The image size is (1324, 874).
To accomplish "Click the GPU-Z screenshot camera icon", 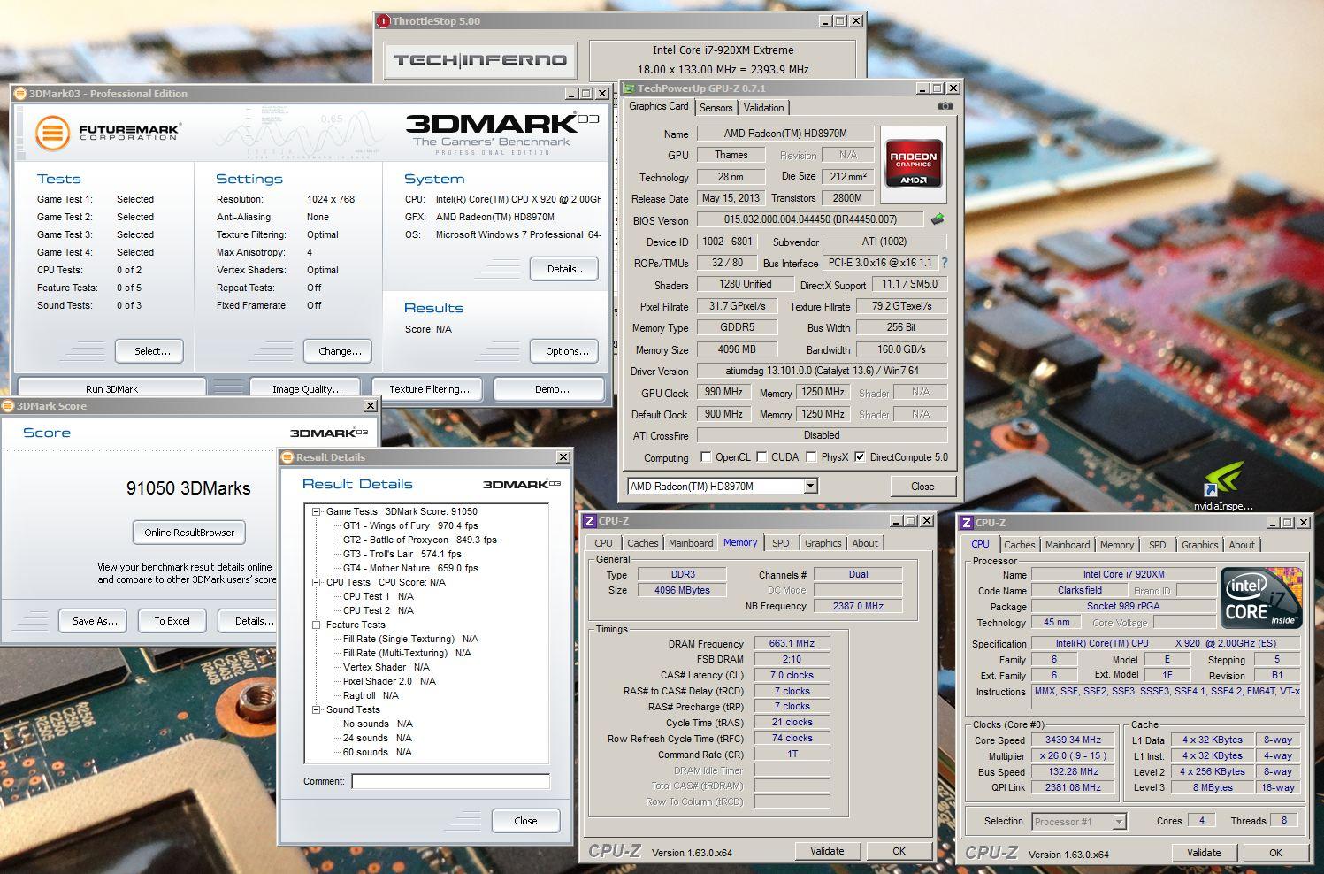I will pos(945,106).
